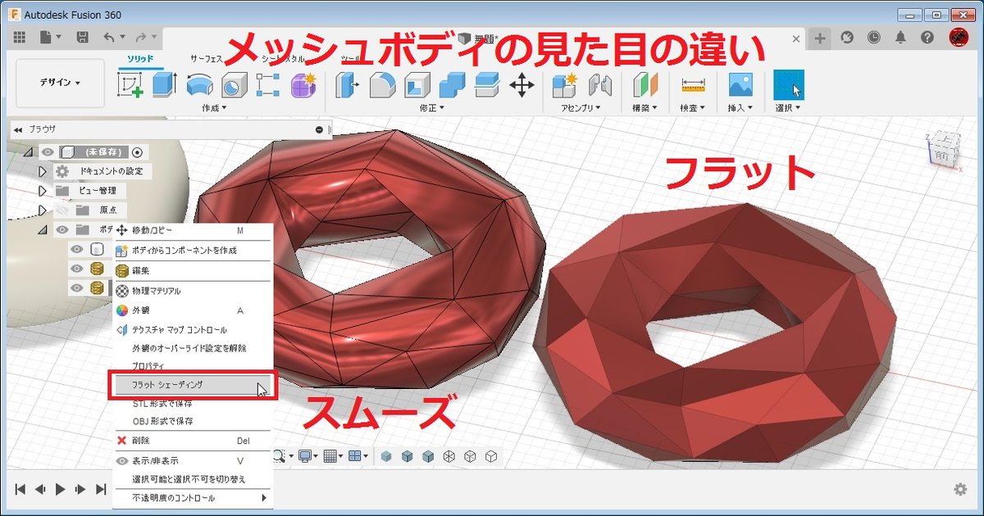Click the Insert image icon
This screenshot has width=984, height=516.
[x=740, y=85]
